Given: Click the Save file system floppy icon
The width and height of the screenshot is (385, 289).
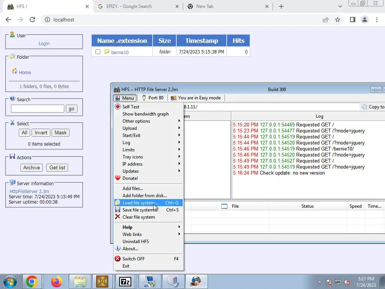Looking at the screenshot, I should tap(118, 210).
